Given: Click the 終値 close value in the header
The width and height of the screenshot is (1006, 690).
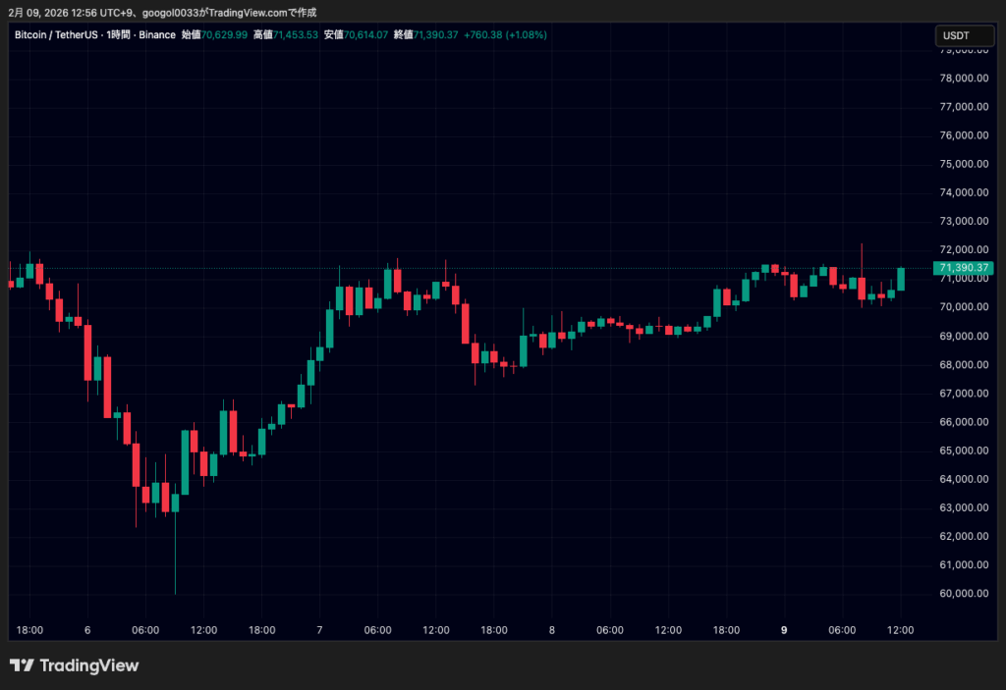Looking at the screenshot, I should [436, 35].
